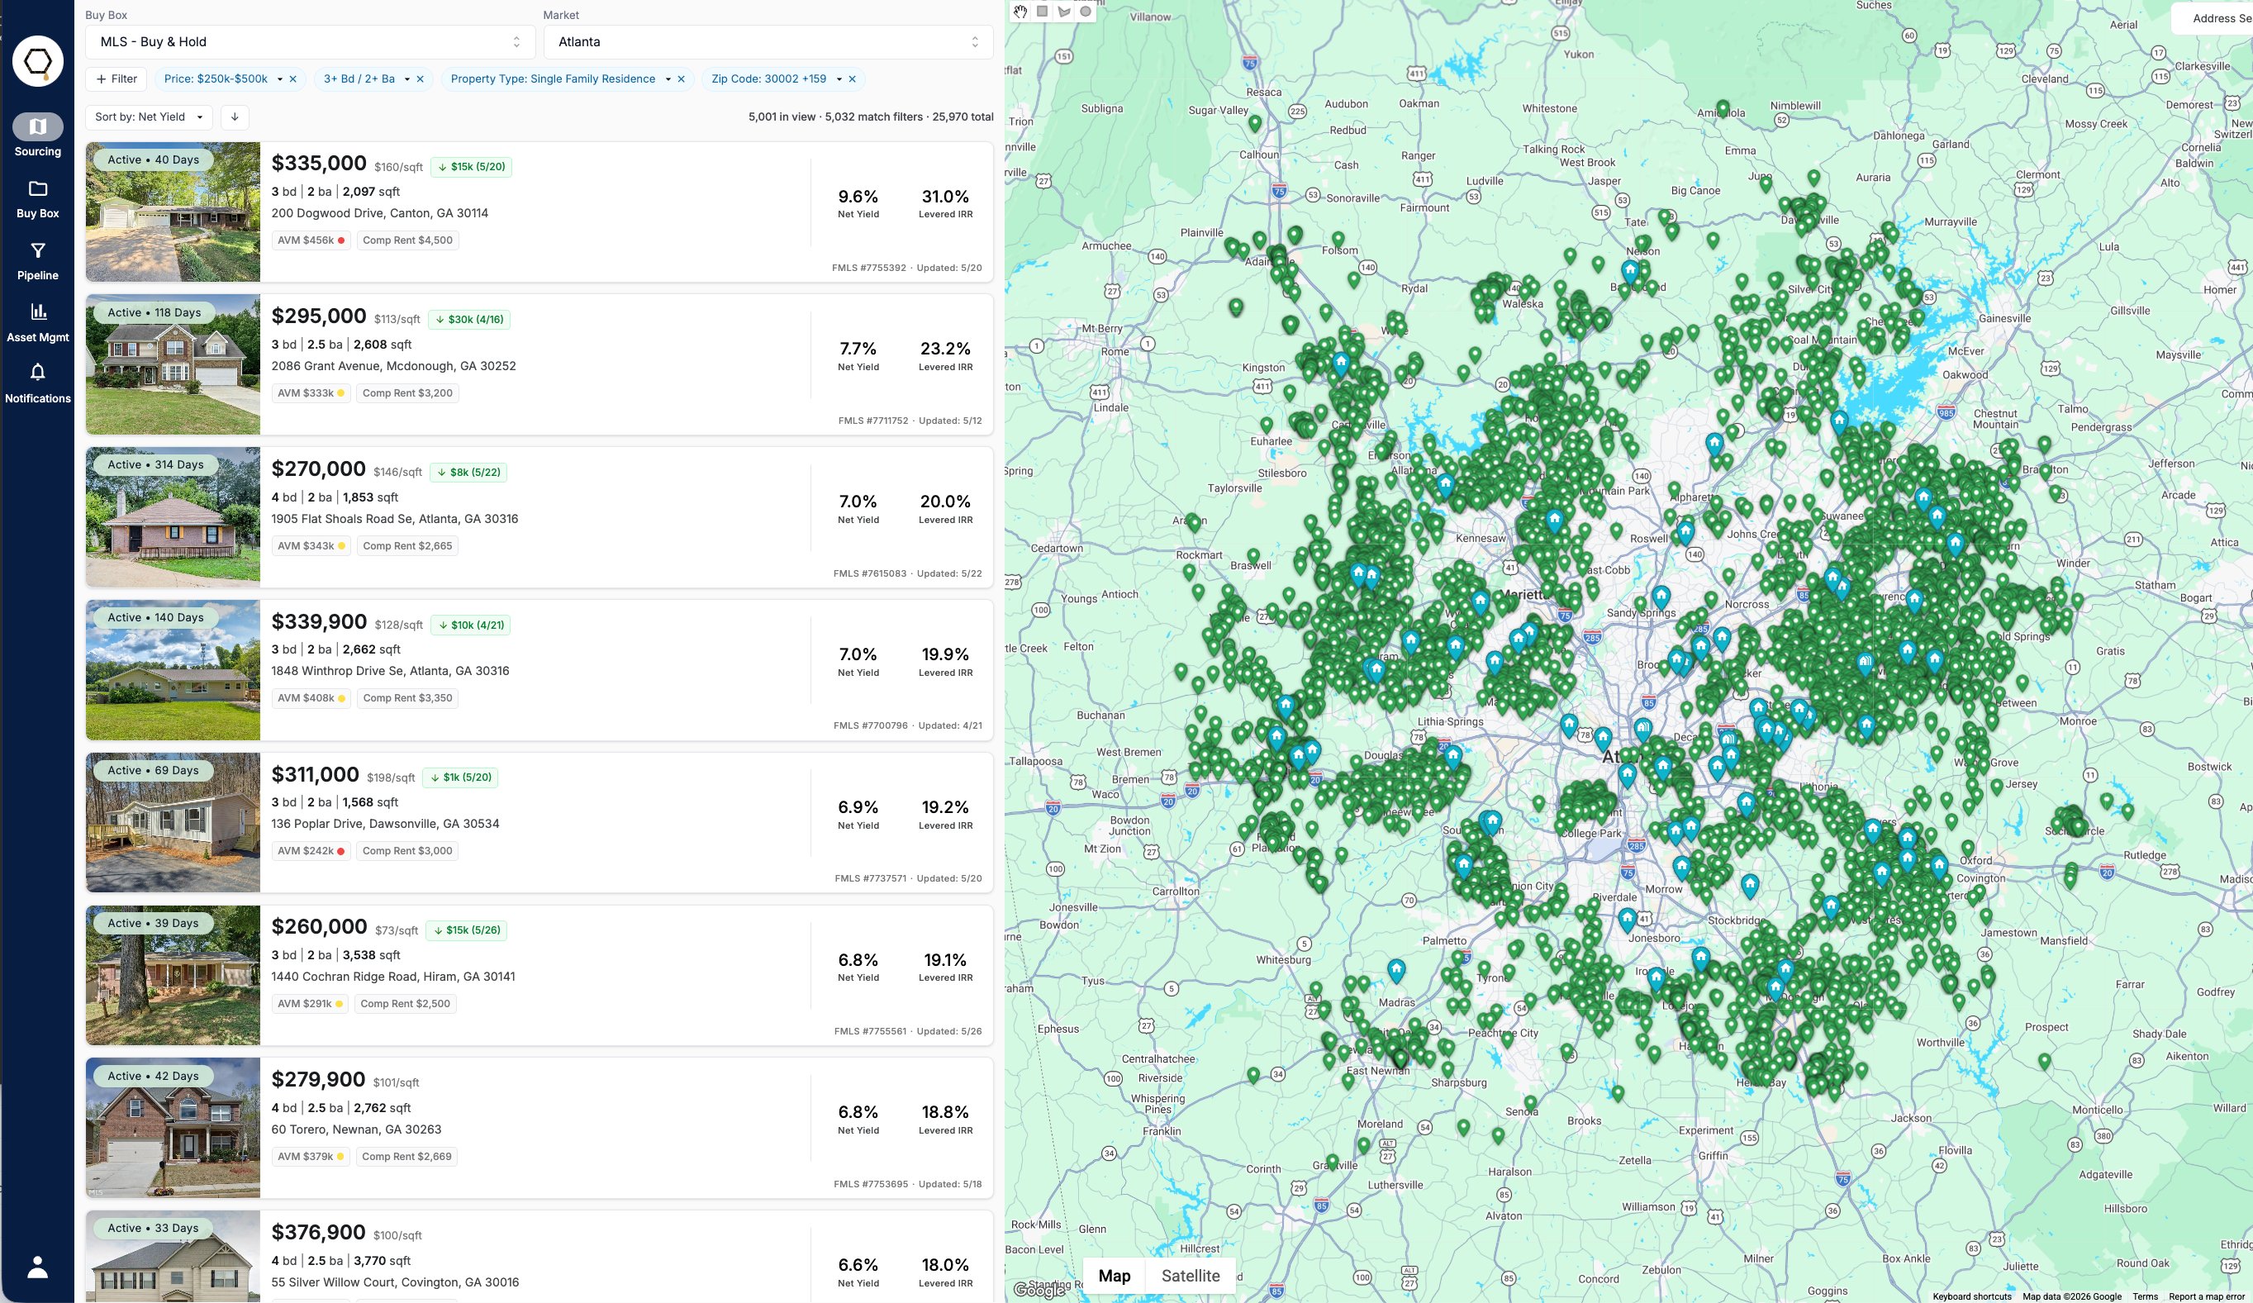Click the $339,900 listing price
Image resolution: width=2253 pixels, height=1303 pixels.
point(319,621)
